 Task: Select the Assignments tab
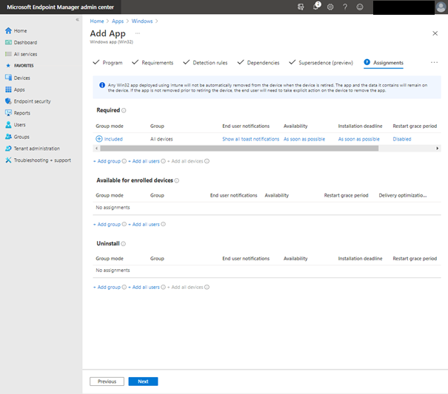[384, 63]
